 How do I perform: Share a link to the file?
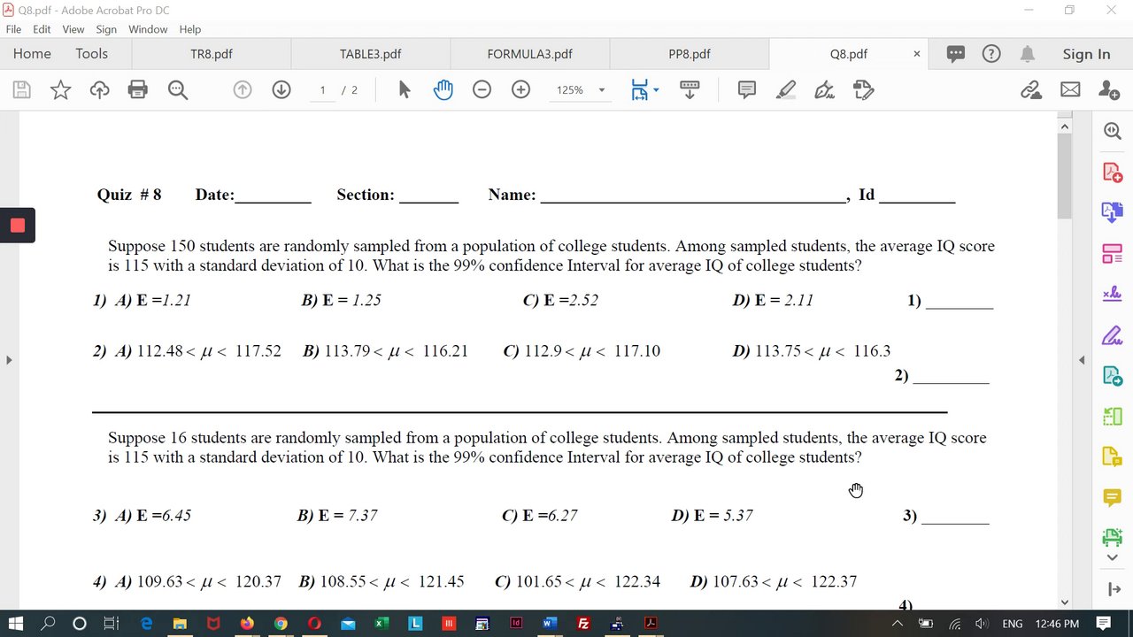(1030, 89)
